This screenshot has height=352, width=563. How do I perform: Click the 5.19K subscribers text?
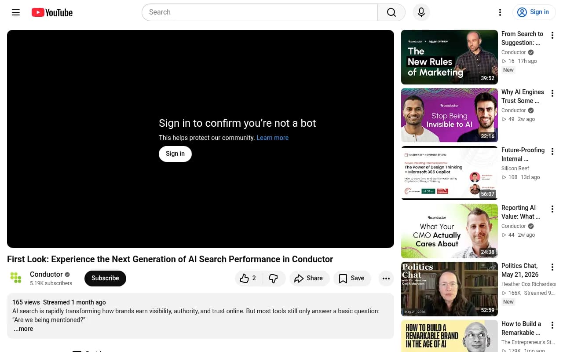click(x=51, y=283)
